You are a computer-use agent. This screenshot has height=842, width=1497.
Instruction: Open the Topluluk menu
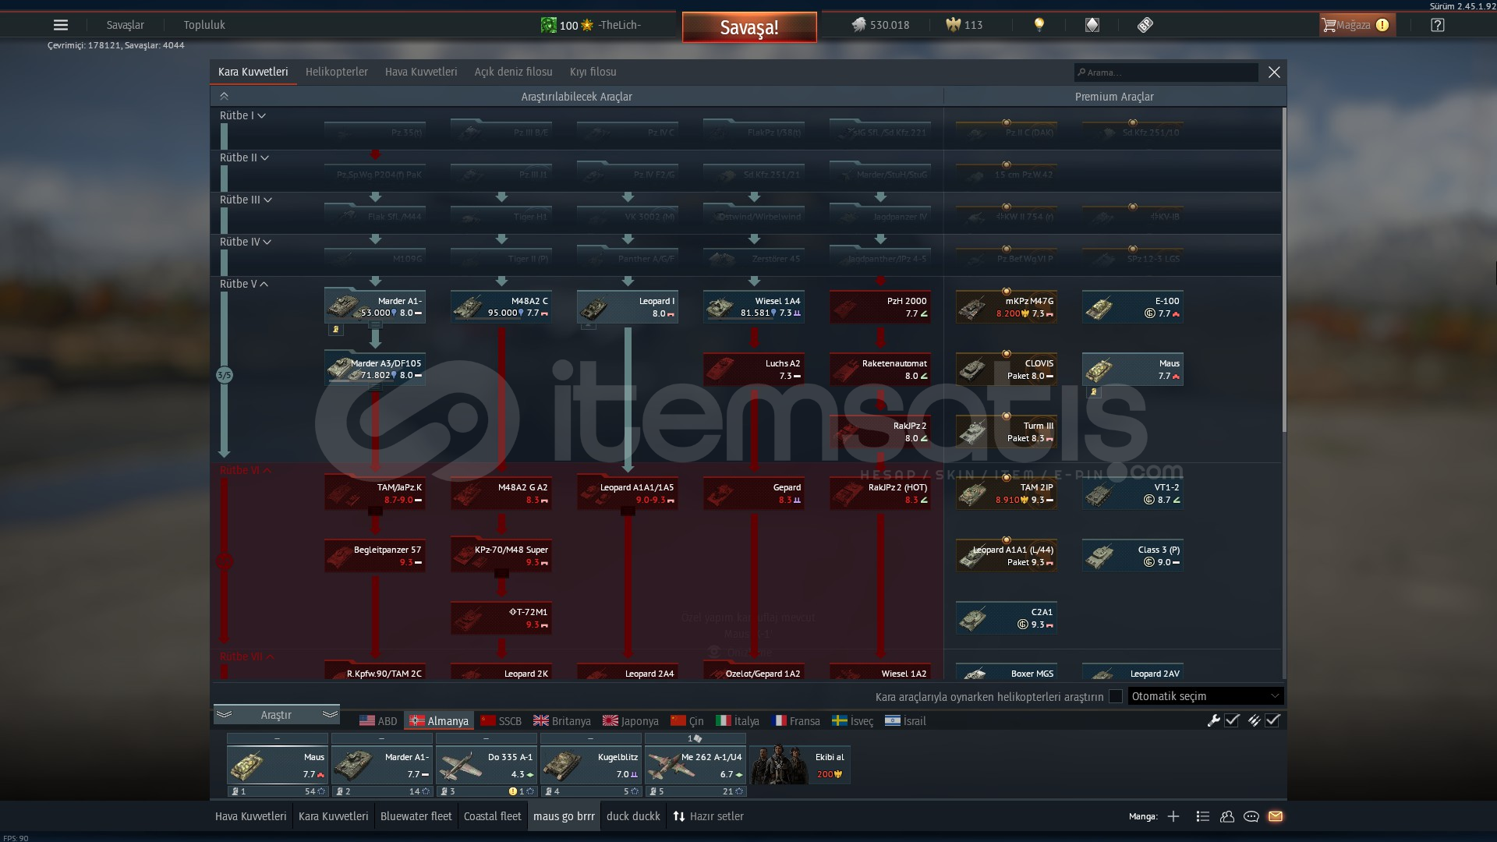204,25
